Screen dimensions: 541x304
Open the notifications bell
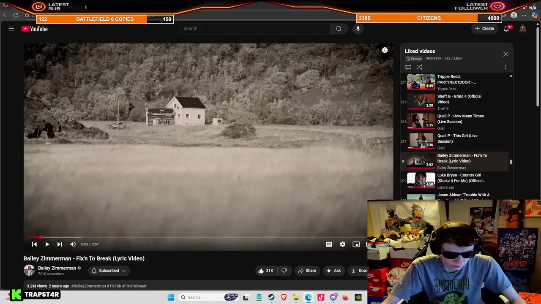coord(506,29)
